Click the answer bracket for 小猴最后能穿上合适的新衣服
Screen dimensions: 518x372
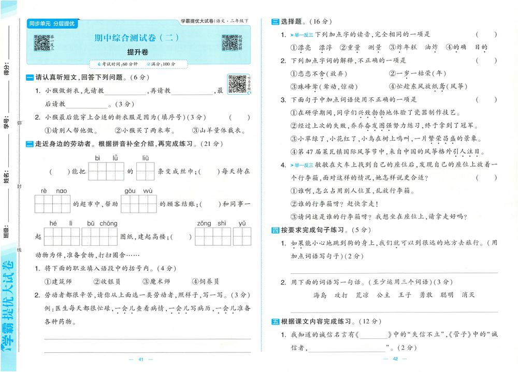tap(239, 117)
